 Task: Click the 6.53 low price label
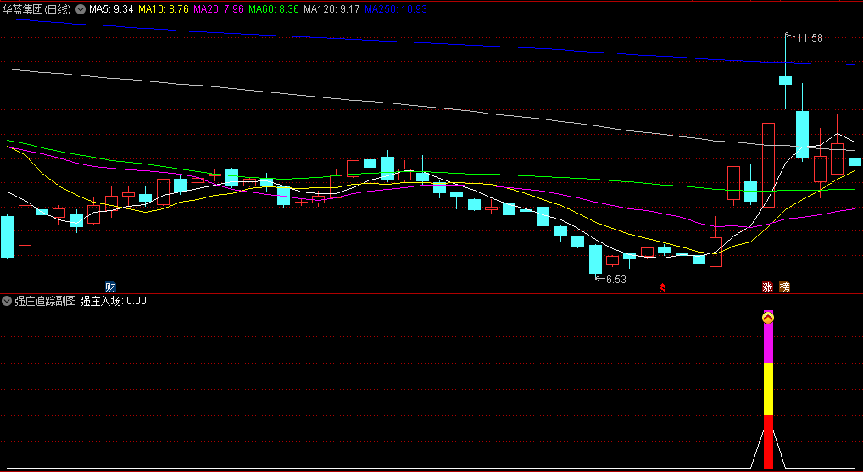coord(615,280)
